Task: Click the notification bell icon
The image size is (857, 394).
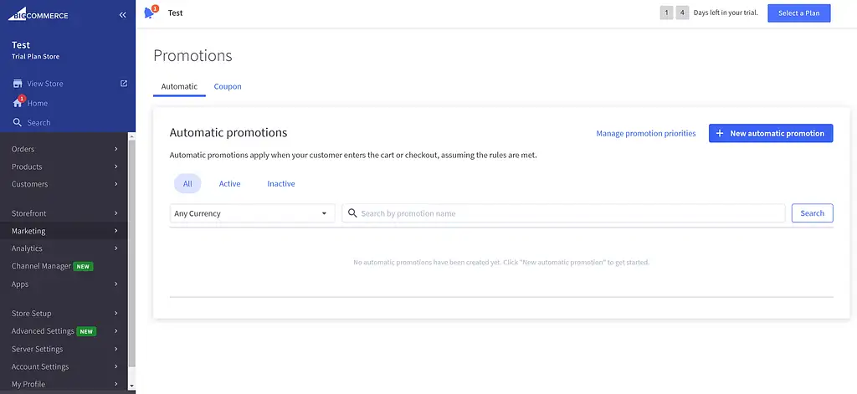Action: click(151, 13)
